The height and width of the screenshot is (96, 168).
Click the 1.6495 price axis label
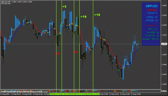click(x=164, y=15)
